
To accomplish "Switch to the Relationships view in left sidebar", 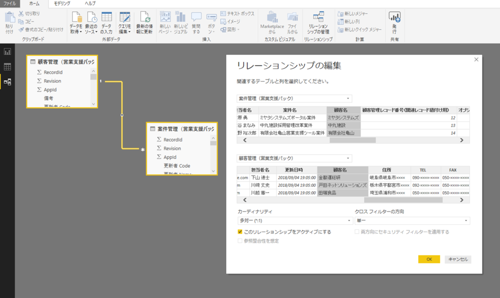I will point(8,82).
